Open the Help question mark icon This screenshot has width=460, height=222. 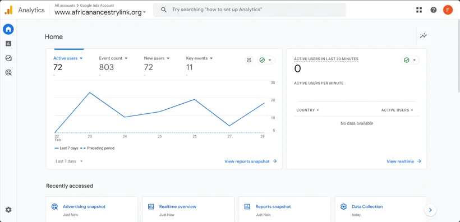(433, 10)
